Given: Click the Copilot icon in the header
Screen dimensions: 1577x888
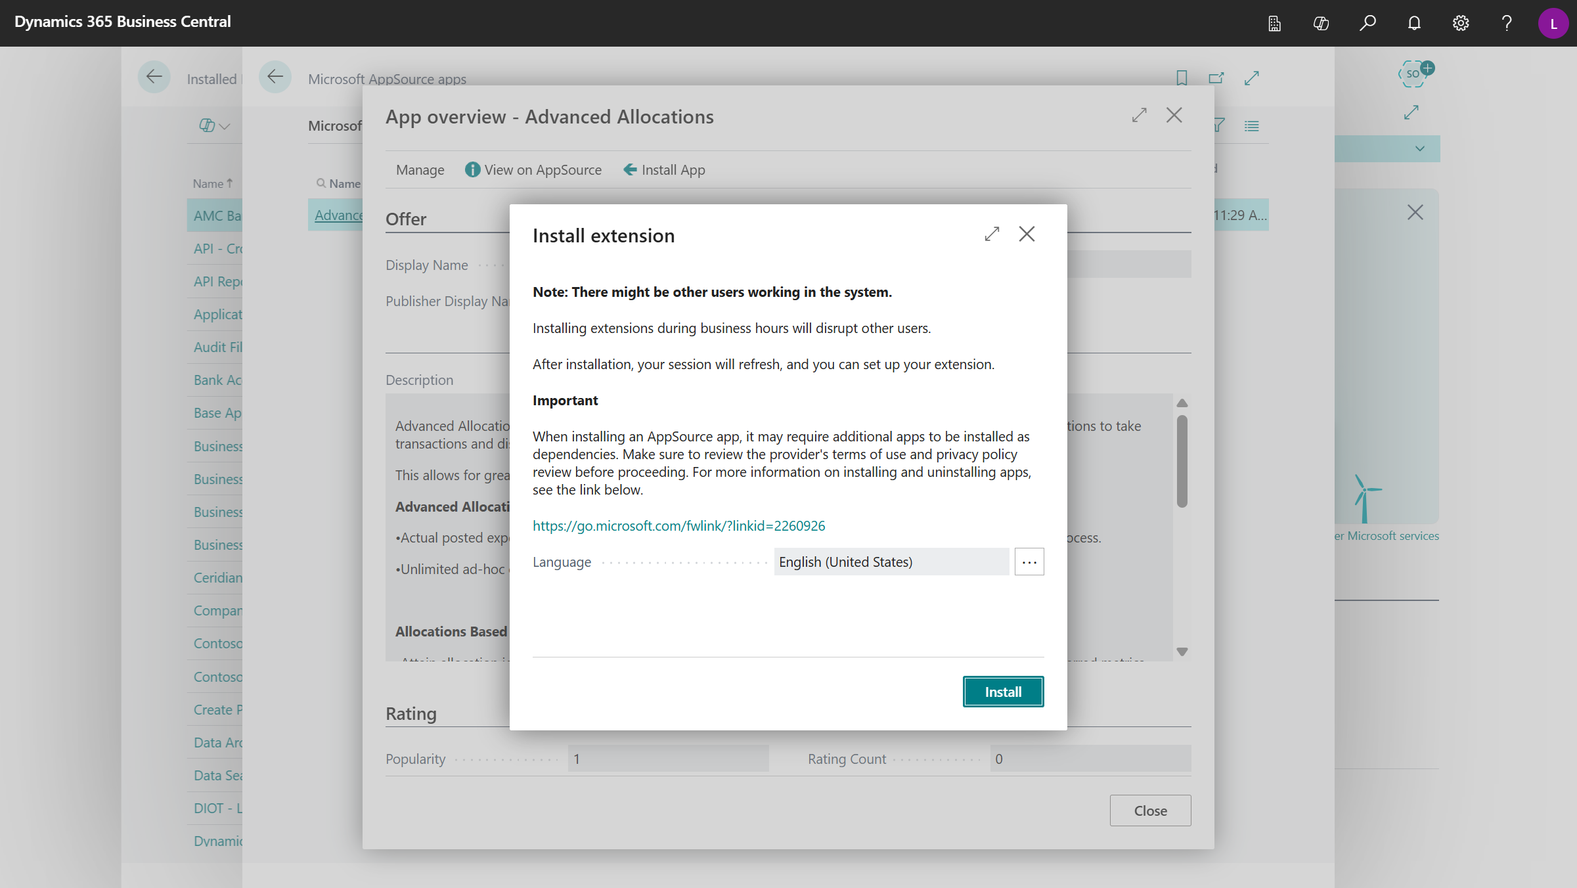Looking at the screenshot, I should tap(1321, 23).
